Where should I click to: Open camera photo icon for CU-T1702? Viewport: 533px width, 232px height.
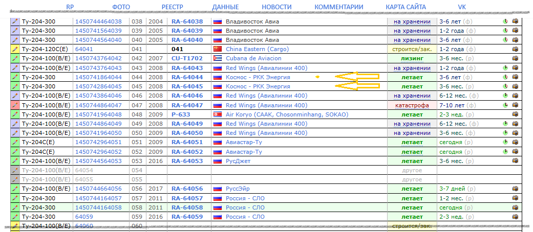click(x=515, y=59)
